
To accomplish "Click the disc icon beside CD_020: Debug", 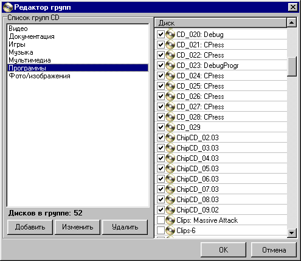I will coord(170,35).
